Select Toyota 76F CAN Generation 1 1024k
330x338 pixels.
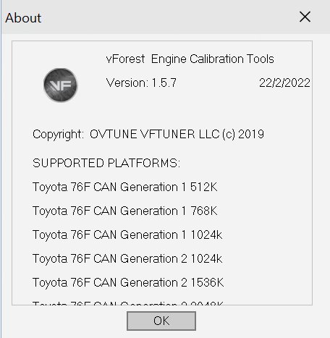coord(127,235)
